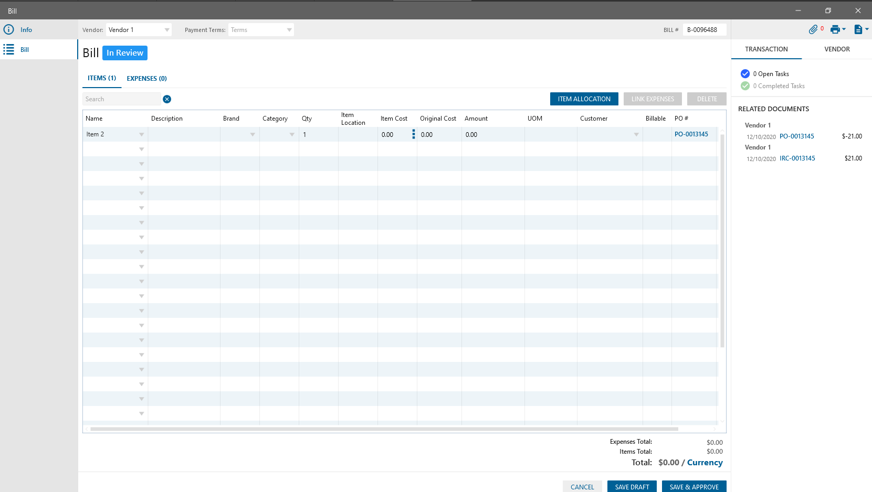The height and width of the screenshot is (492, 872).
Task: Open the Name dropdown for Item 2
Action: coord(141,135)
